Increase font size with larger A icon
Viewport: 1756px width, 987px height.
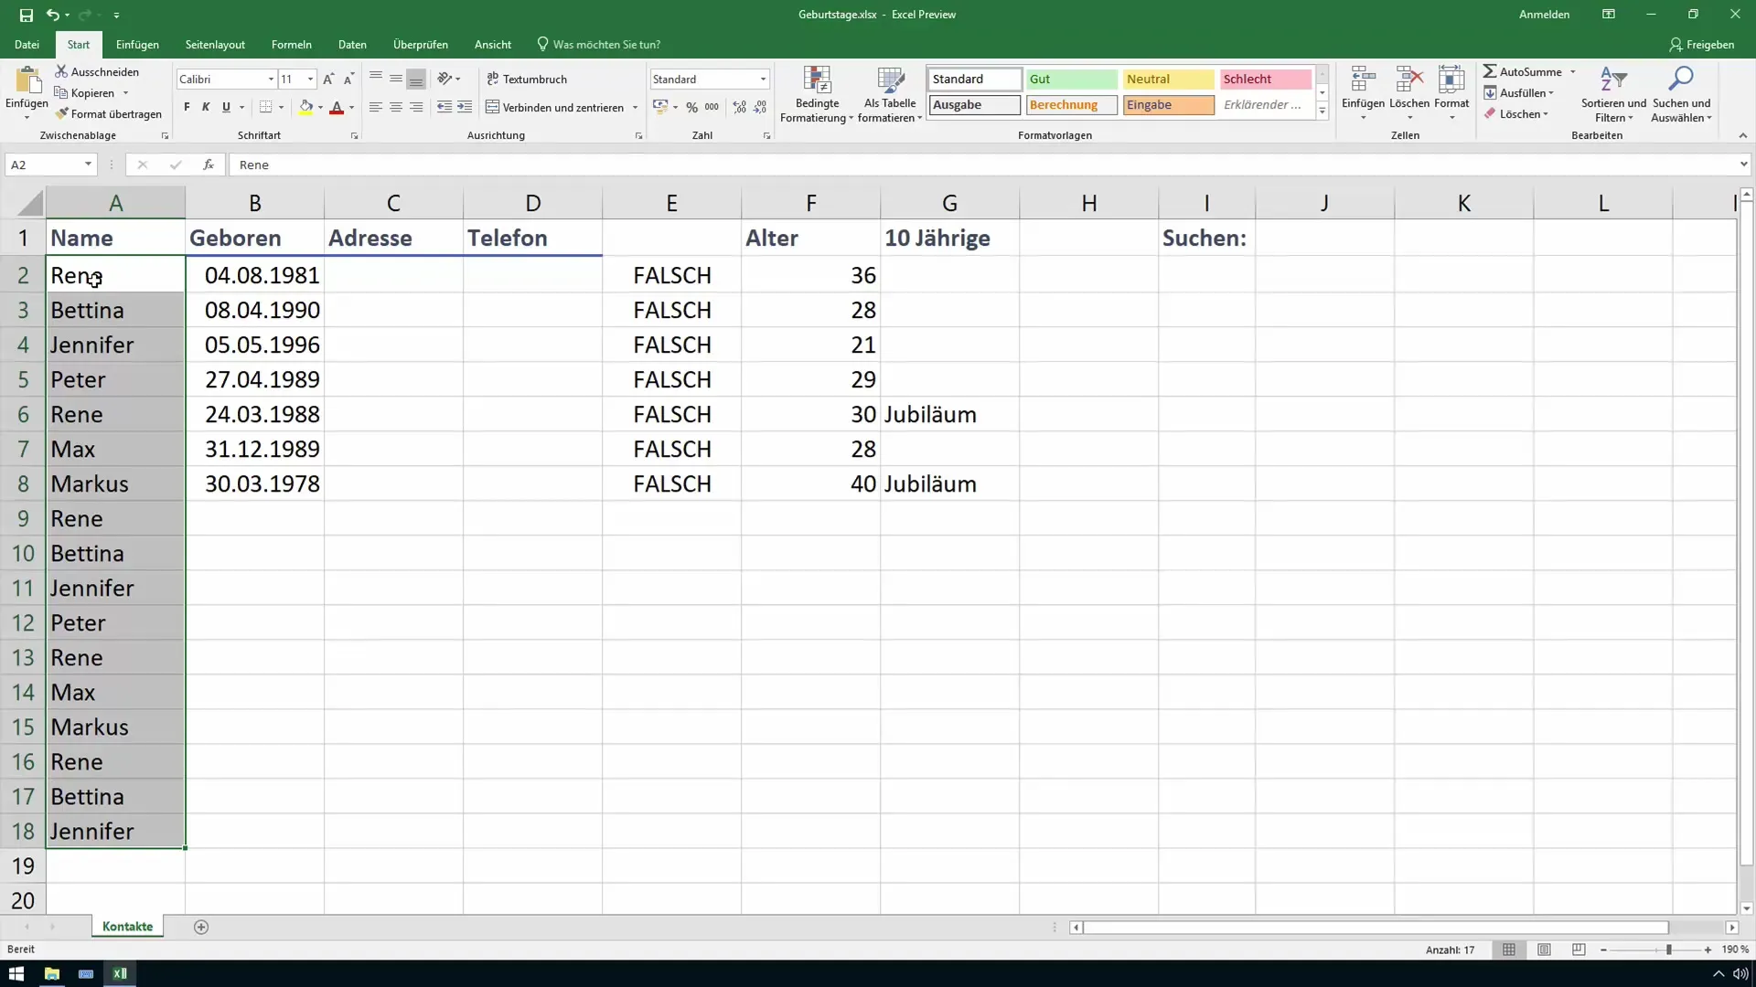coord(328,80)
